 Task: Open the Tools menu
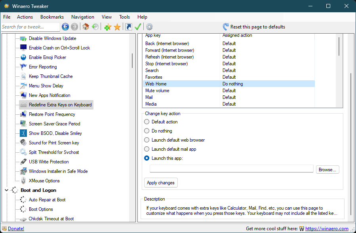click(124, 17)
